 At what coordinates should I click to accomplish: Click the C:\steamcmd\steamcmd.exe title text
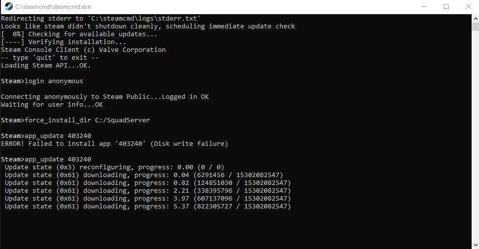[x=48, y=6]
